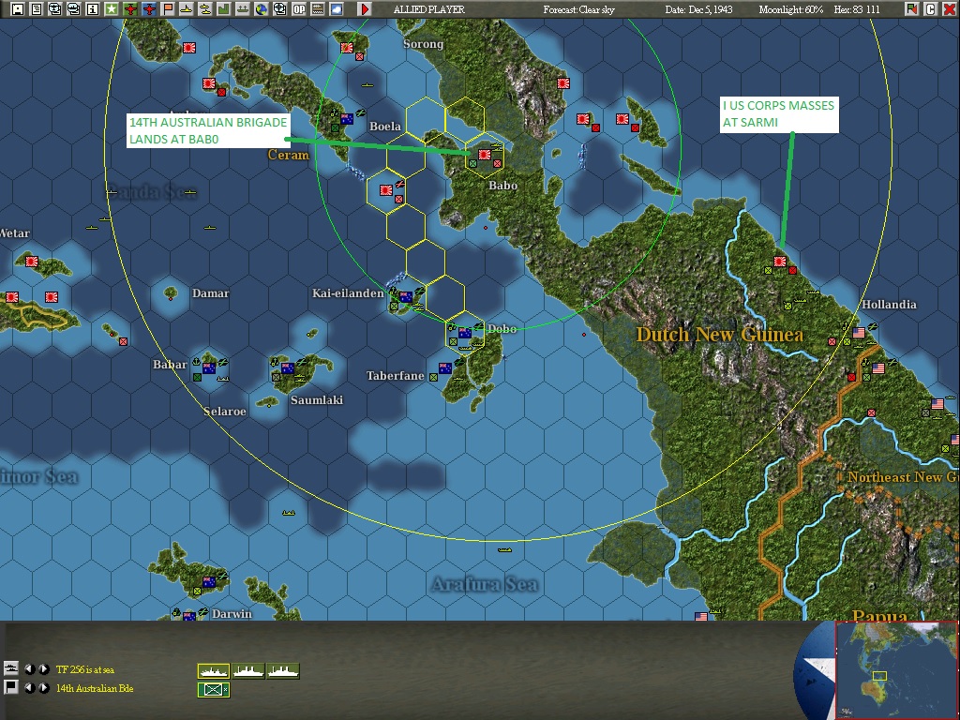
Task: Select the Japanese flag base west of Babo
Action: click(385, 189)
